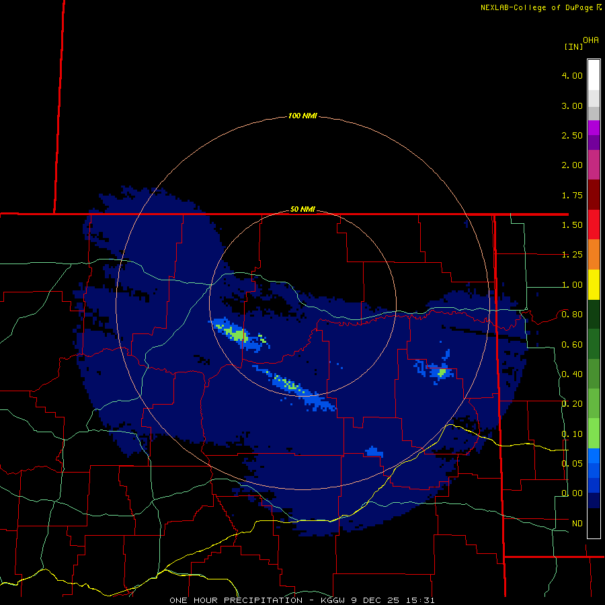Click the 50 NMI range ring label
Viewport: 605px width, 605px height.
tap(302, 210)
